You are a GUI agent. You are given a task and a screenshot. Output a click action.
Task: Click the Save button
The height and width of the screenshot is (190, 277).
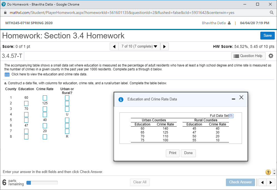point(268,36)
